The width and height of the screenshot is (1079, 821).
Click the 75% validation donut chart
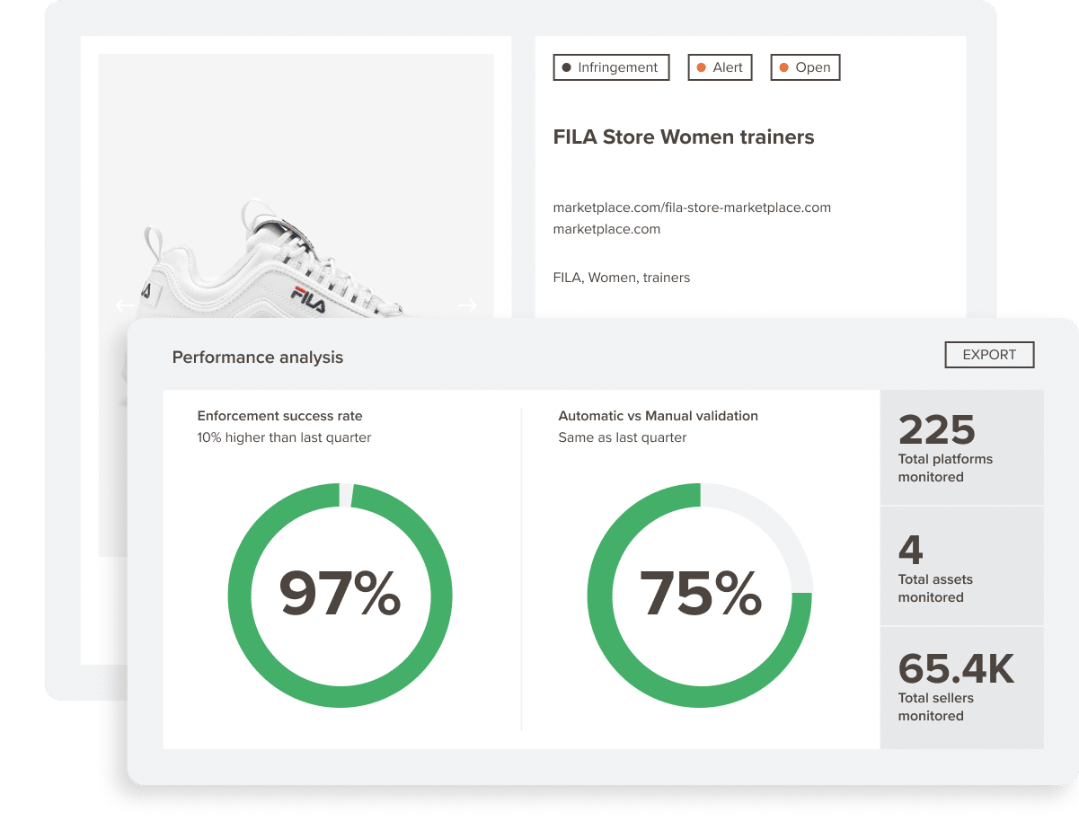[700, 595]
